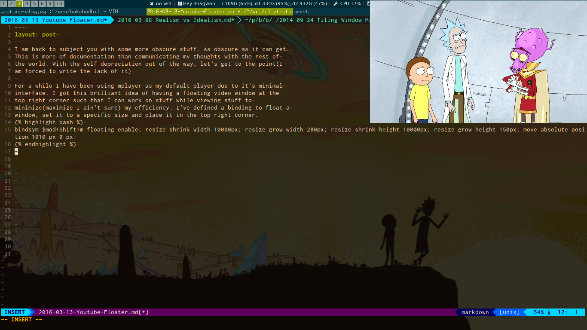Click the wrench icon beside CPU 17%
587x330 pixels.
(335, 3)
